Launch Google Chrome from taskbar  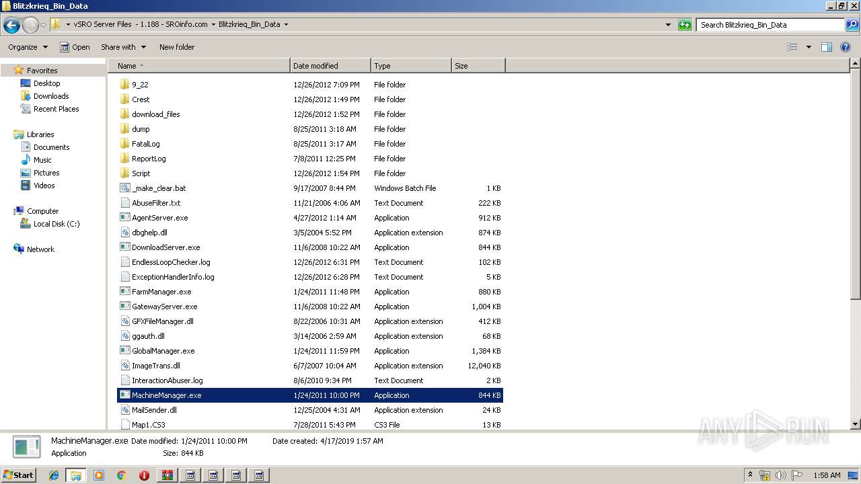[x=121, y=475]
